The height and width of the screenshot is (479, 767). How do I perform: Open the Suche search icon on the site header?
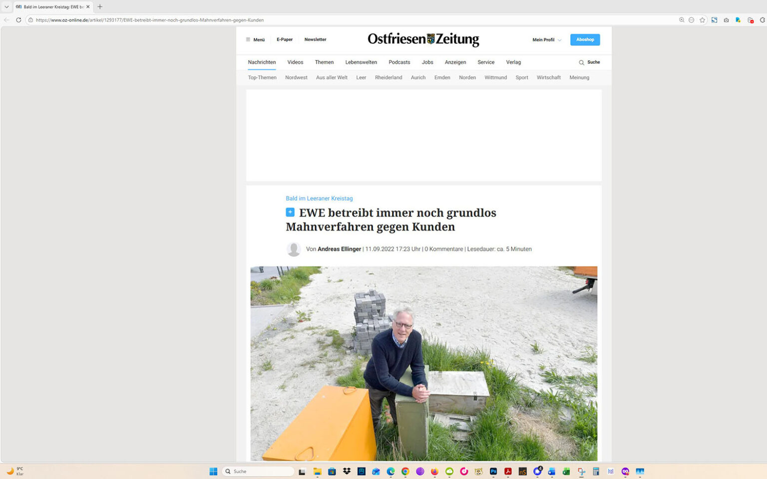(x=581, y=62)
